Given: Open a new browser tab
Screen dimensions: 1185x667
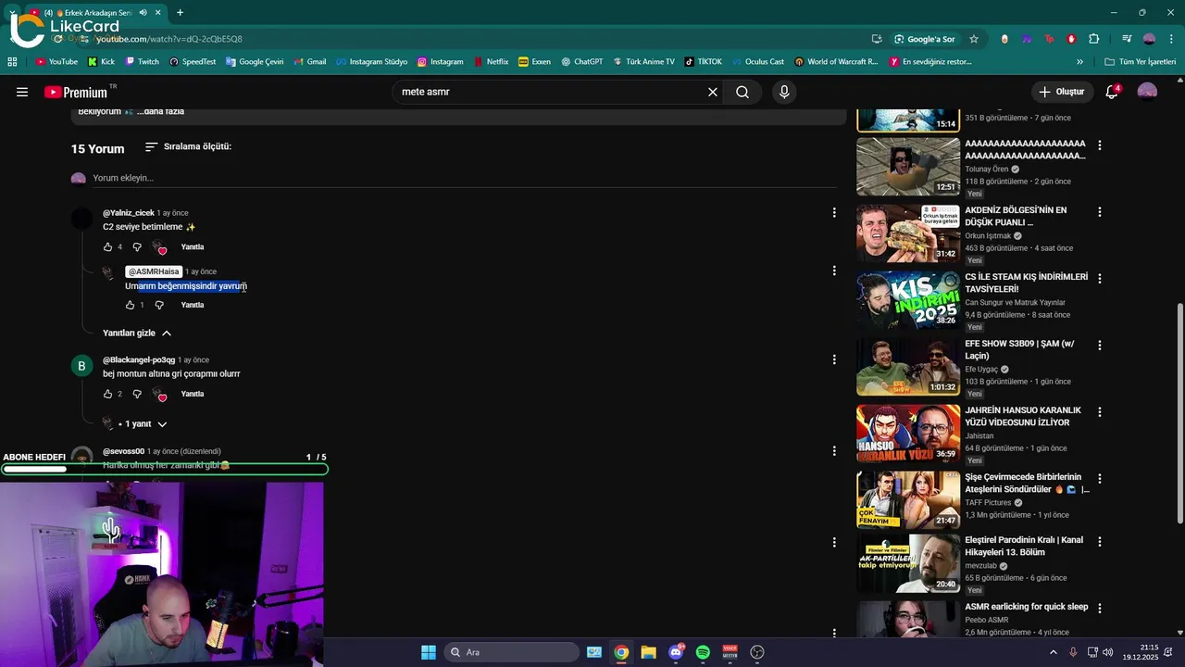Looking at the screenshot, I should click(180, 13).
